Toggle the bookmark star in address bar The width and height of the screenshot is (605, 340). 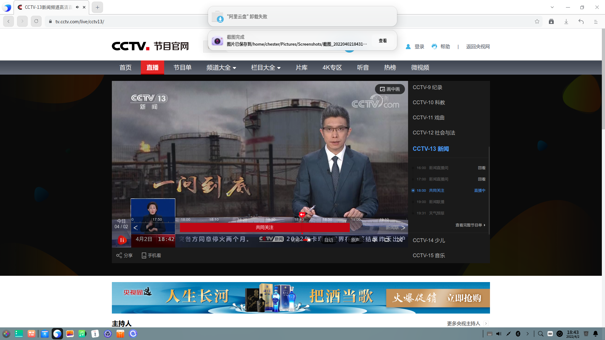click(x=537, y=21)
